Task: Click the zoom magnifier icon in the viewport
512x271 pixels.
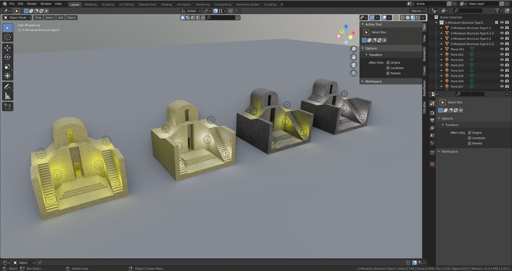Action: (353, 49)
